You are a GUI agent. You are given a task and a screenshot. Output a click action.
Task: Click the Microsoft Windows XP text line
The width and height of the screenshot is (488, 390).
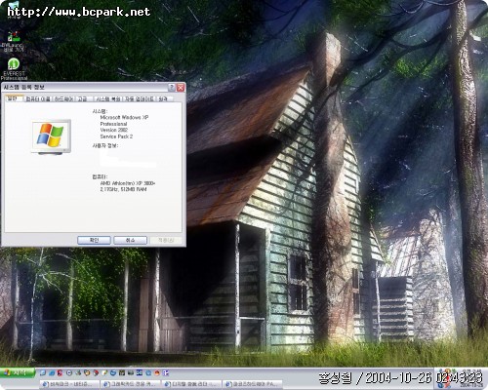(x=124, y=117)
